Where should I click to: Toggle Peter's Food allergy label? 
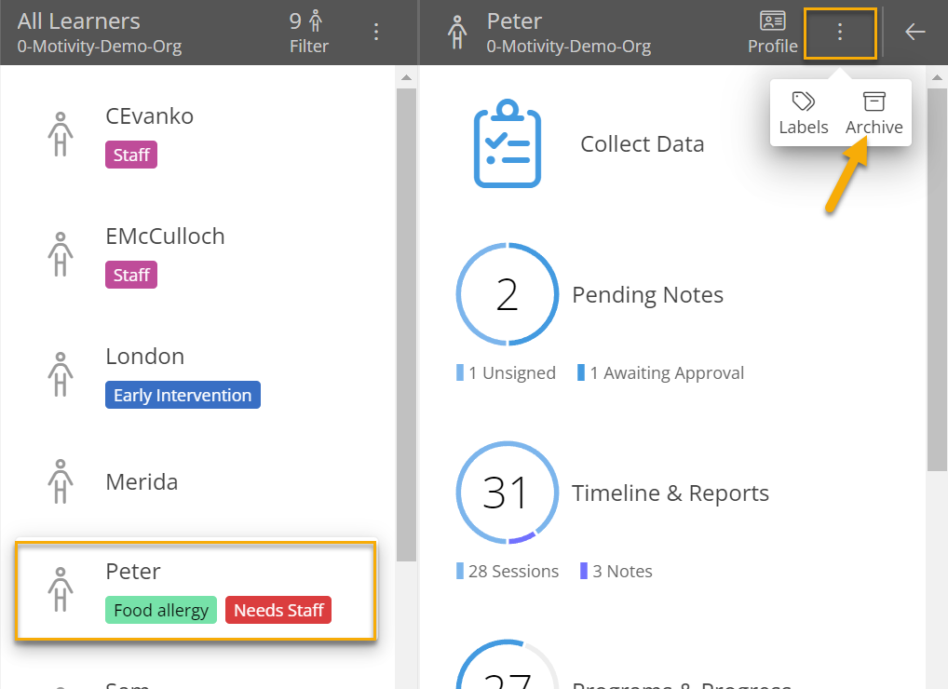coord(161,610)
